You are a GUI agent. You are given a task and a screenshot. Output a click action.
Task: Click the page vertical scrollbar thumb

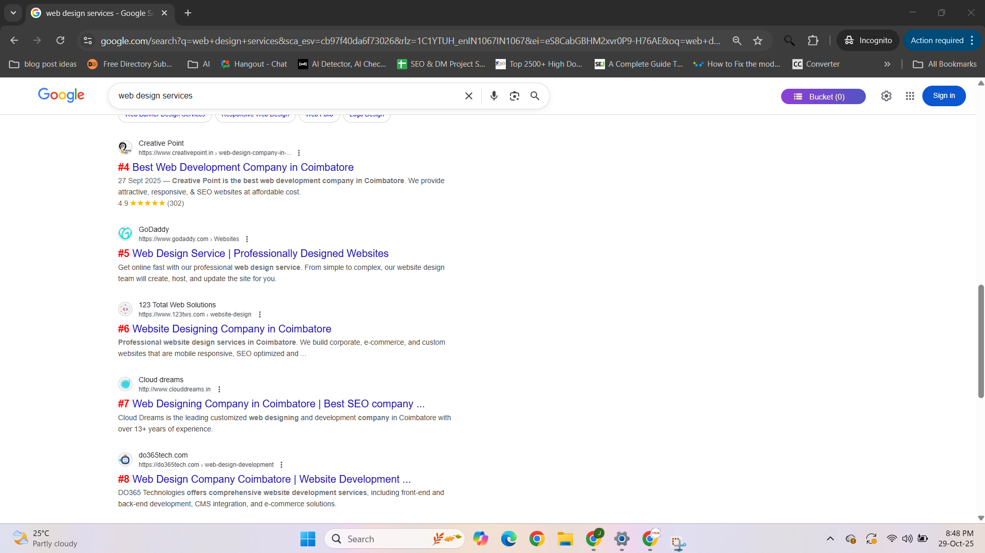coord(980,341)
